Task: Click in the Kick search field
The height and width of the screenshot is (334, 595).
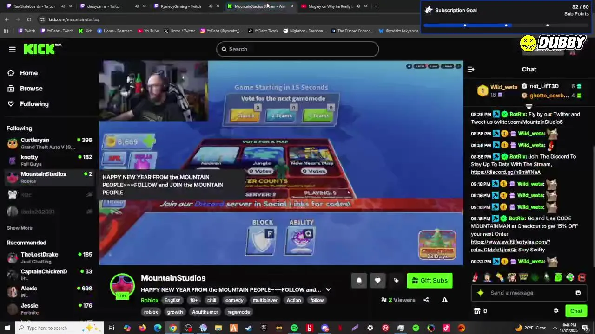Action: coord(297,49)
